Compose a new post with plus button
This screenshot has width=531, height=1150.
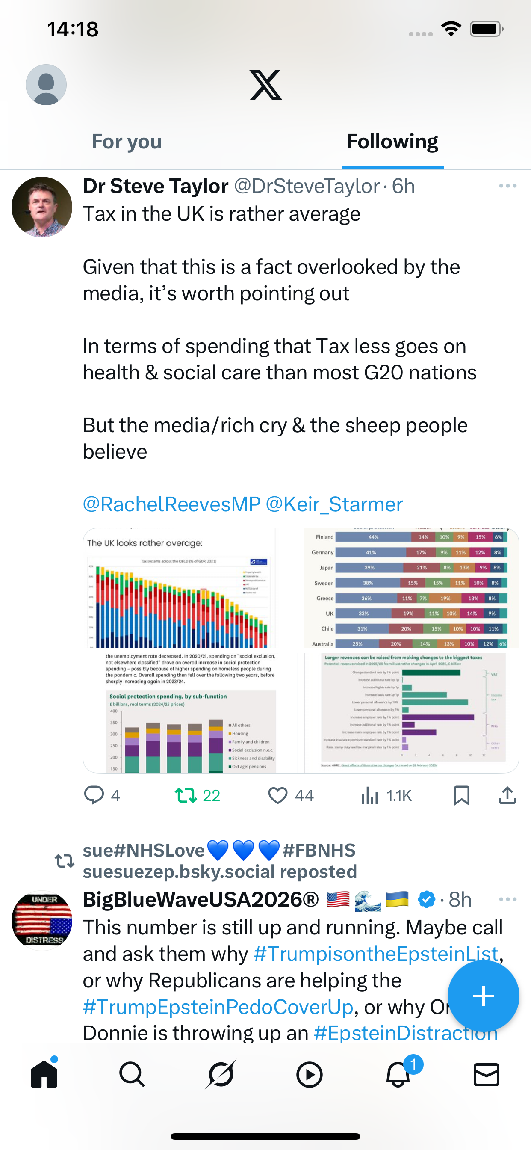click(483, 996)
